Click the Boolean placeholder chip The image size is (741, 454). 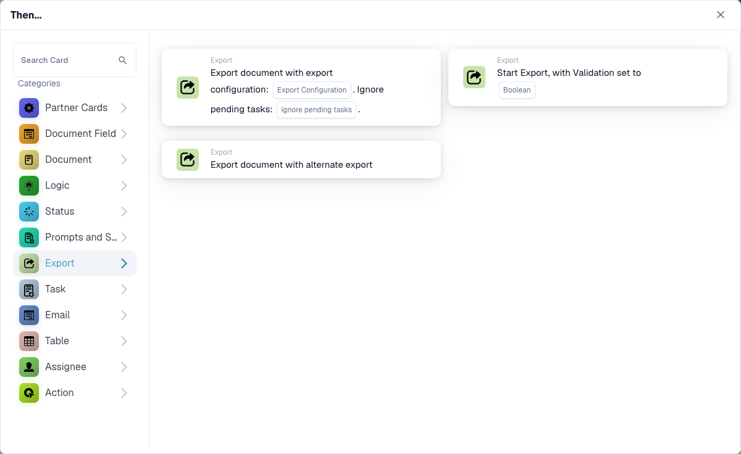[517, 90]
